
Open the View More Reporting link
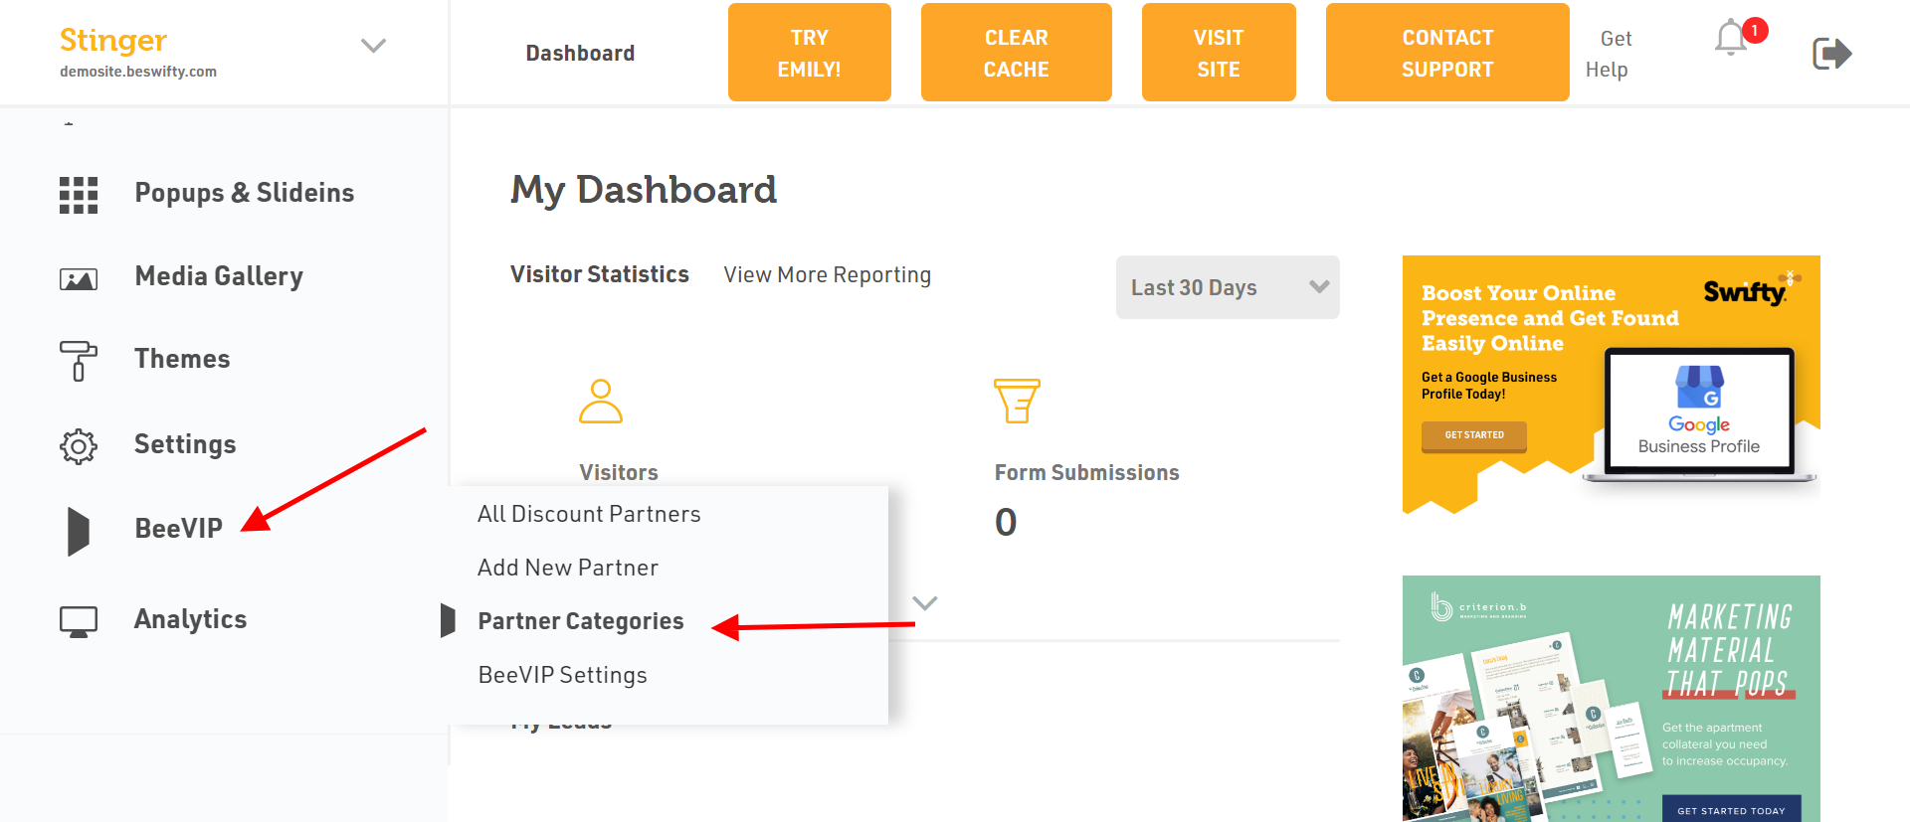click(x=828, y=275)
